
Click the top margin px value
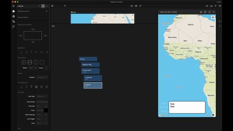[x=33, y=29]
